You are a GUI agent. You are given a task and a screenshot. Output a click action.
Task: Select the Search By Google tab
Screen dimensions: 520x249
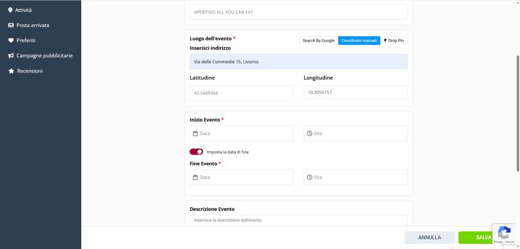pyautogui.click(x=318, y=41)
